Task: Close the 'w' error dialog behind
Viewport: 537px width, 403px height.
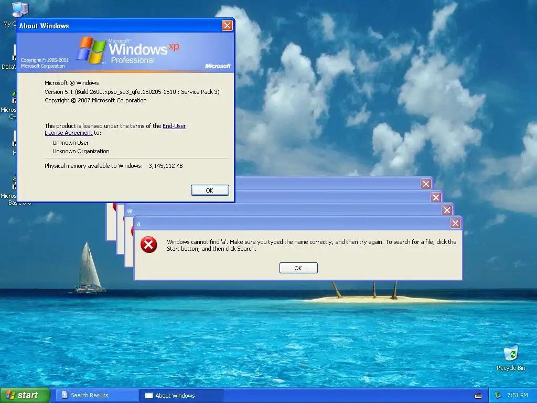Action: point(447,210)
